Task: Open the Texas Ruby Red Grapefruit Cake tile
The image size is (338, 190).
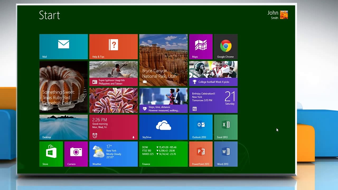Action: (x=63, y=87)
